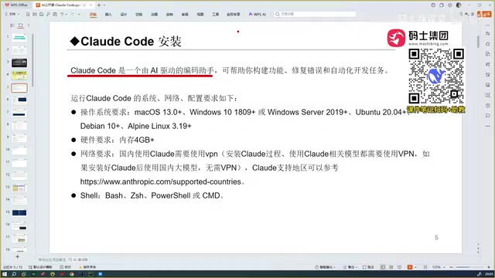This screenshot has width=495, height=278.
Task: Switch to the 审阅 ribbon tab
Action: [185, 14]
